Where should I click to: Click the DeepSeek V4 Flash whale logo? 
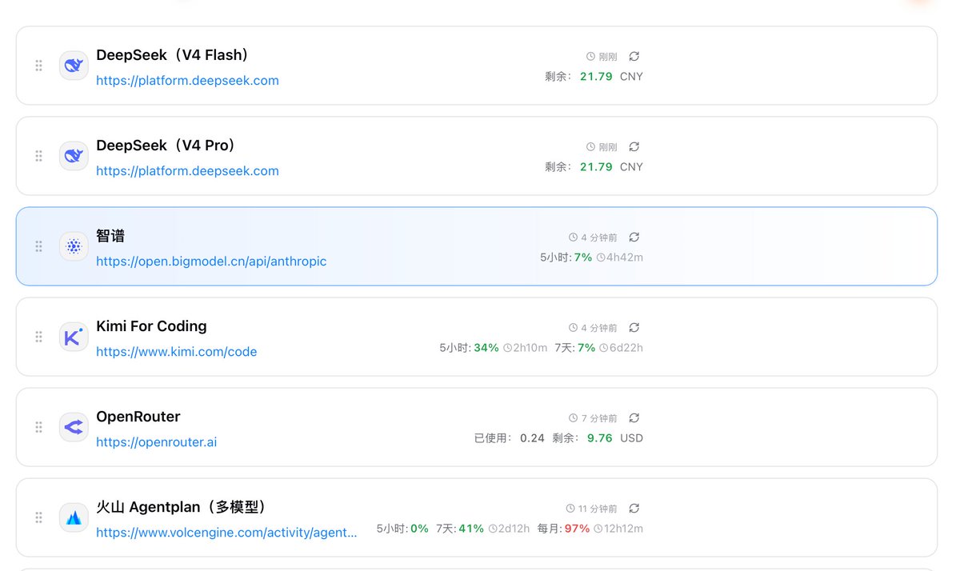(74, 66)
